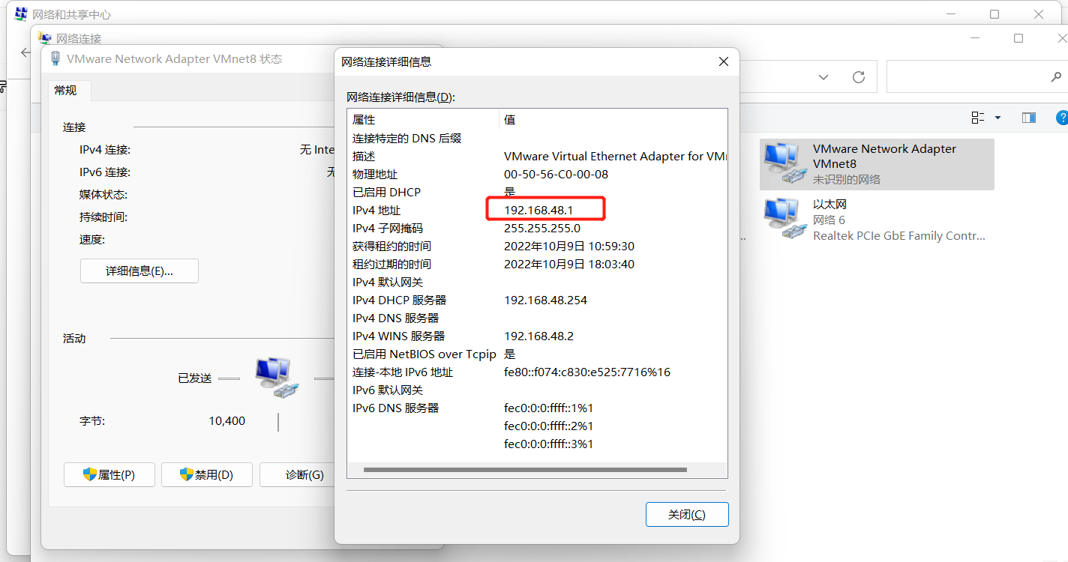Expand the view options dropdown arrow
This screenshot has width=1068, height=562.
pyautogui.click(x=997, y=118)
